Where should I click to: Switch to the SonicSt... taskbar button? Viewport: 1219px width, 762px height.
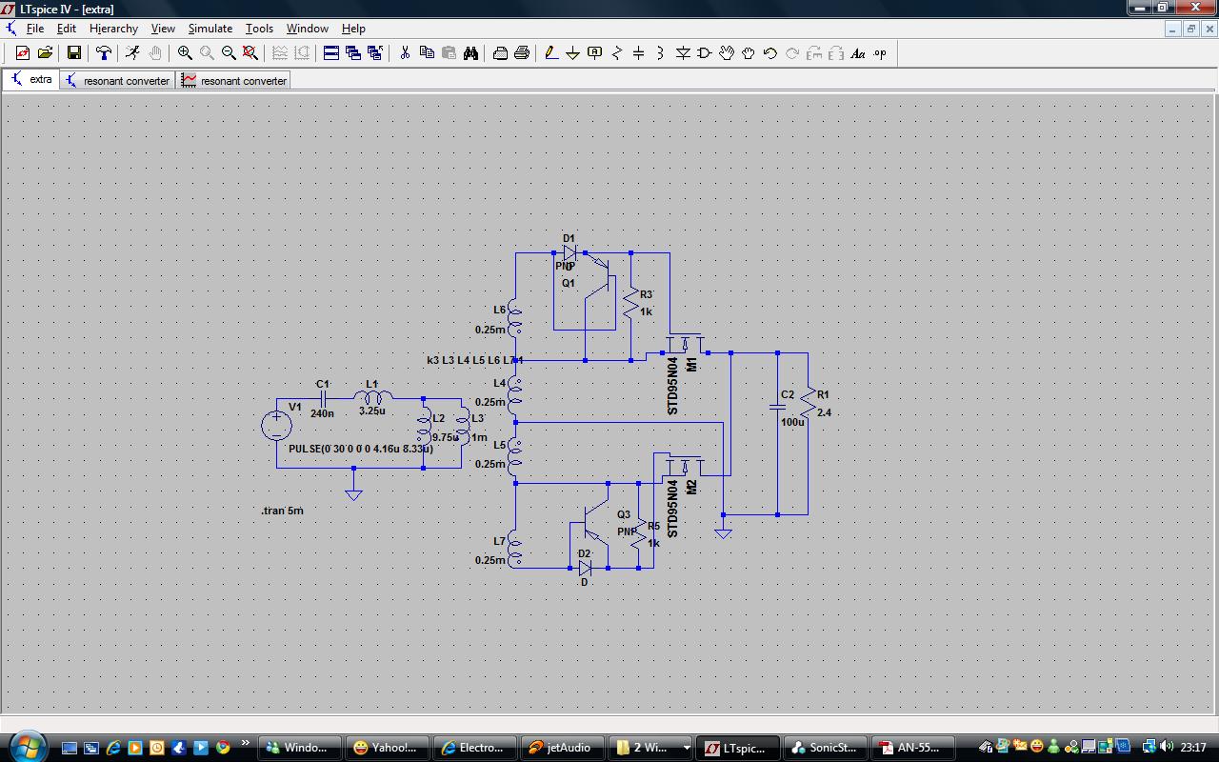pyautogui.click(x=825, y=748)
